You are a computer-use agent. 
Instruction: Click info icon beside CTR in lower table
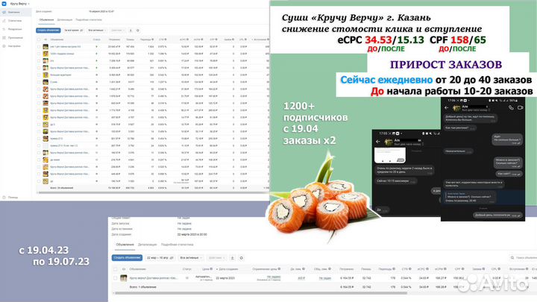pyautogui.click(x=409, y=269)
